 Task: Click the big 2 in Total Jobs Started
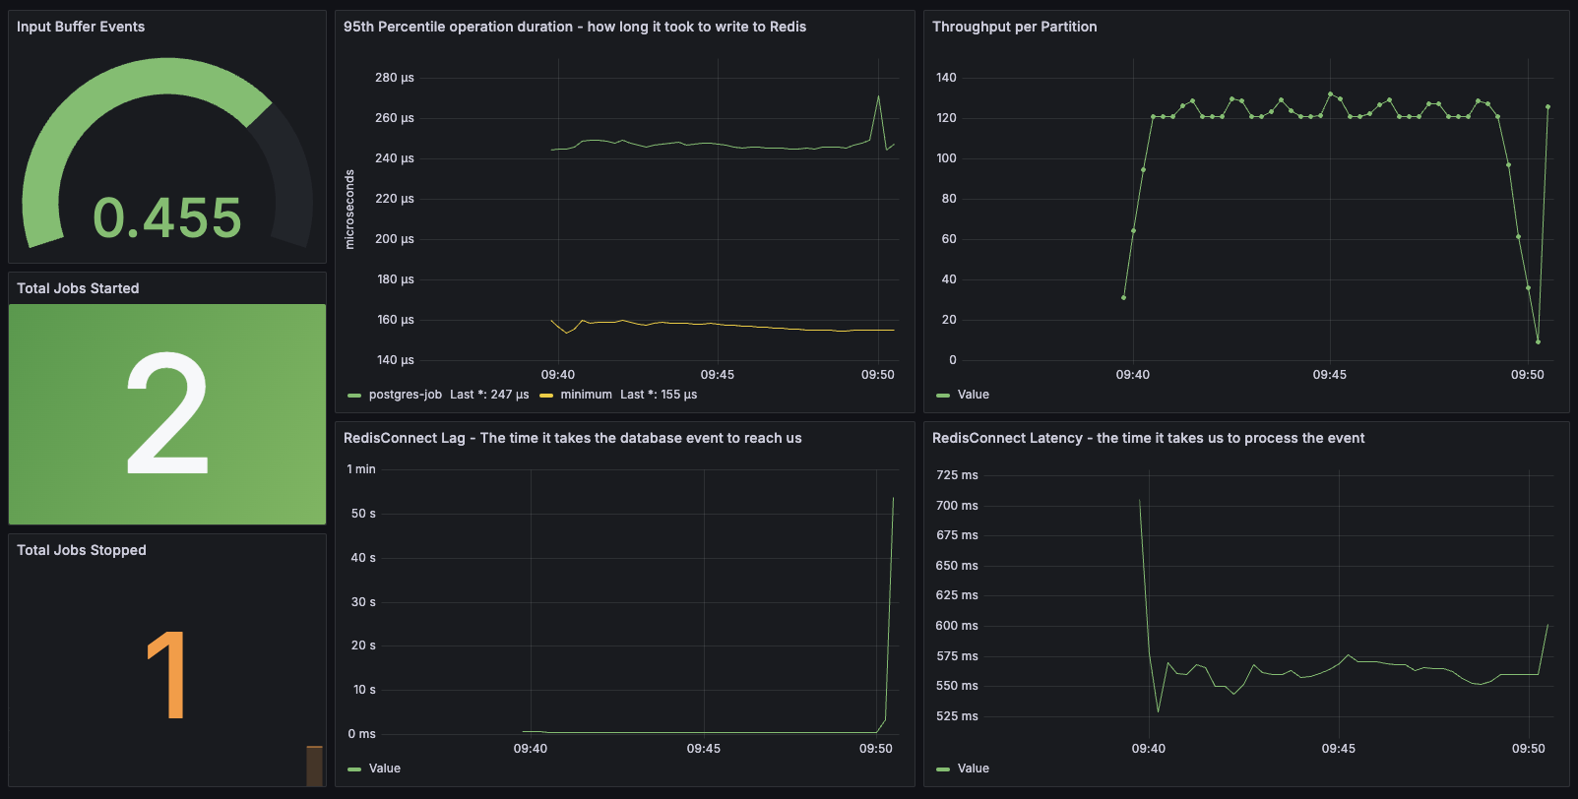167,414
